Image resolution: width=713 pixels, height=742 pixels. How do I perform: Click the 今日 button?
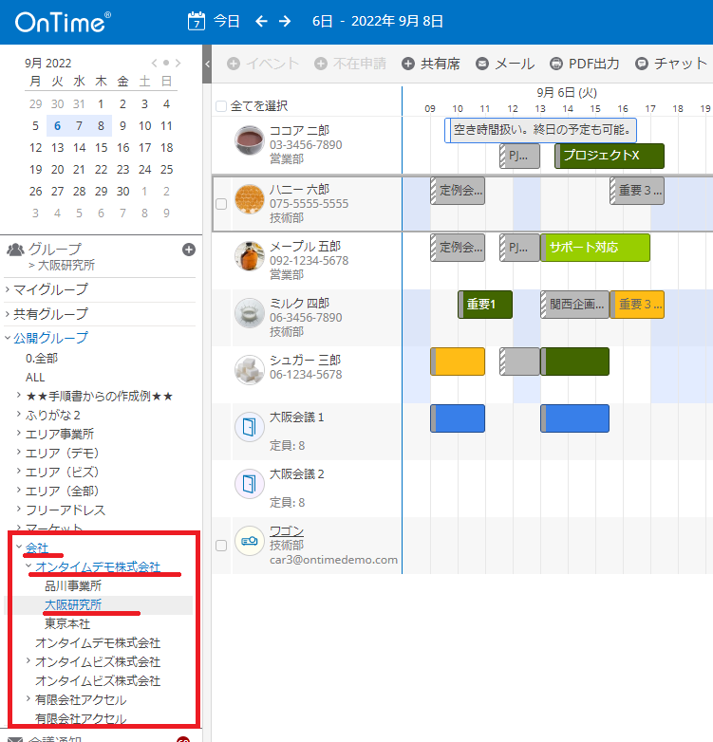(x=226, y=21)
